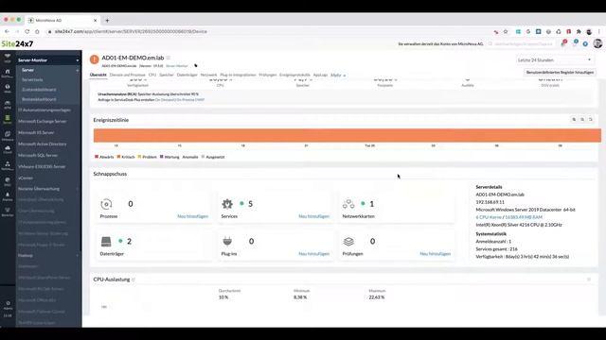Open the VMware section in left rail
Image resolution: width=606 pixels, height=340 pixels.
coord(8,135)
